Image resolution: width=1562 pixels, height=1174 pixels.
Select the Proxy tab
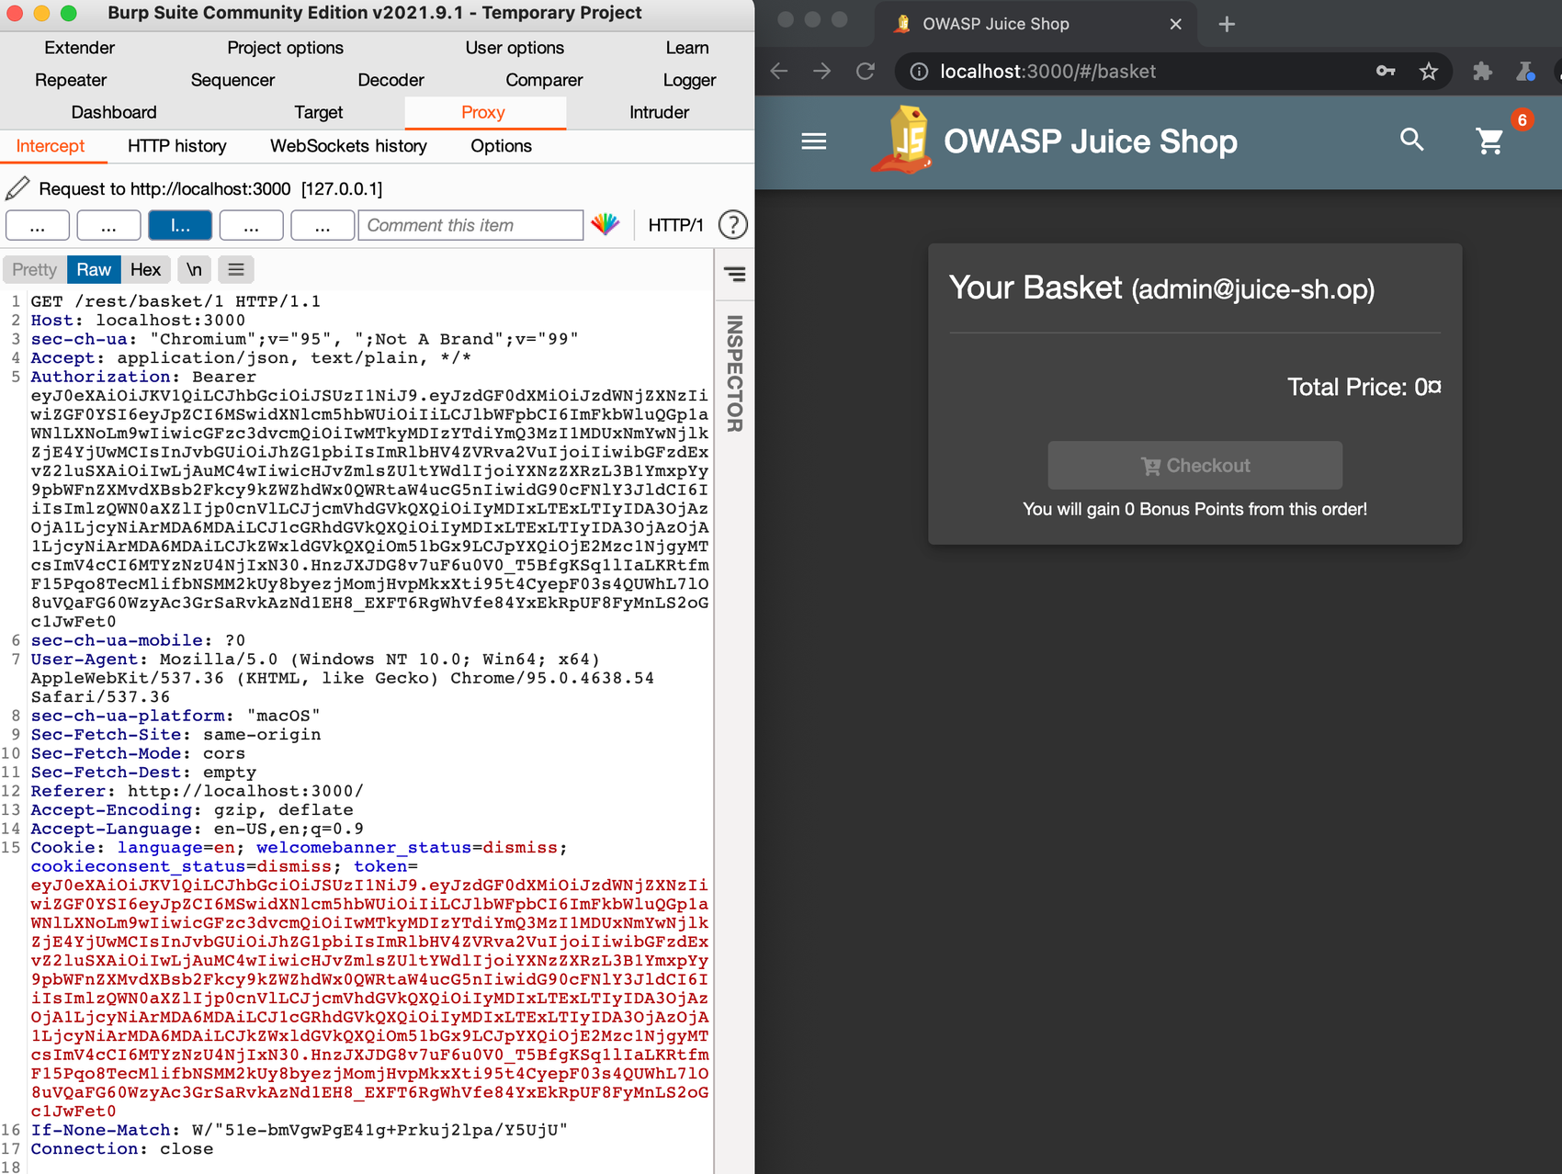(483, 112)
